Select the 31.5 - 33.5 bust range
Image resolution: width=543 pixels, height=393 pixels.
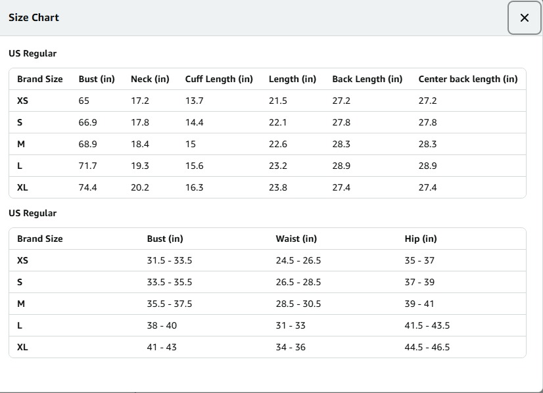170,260
